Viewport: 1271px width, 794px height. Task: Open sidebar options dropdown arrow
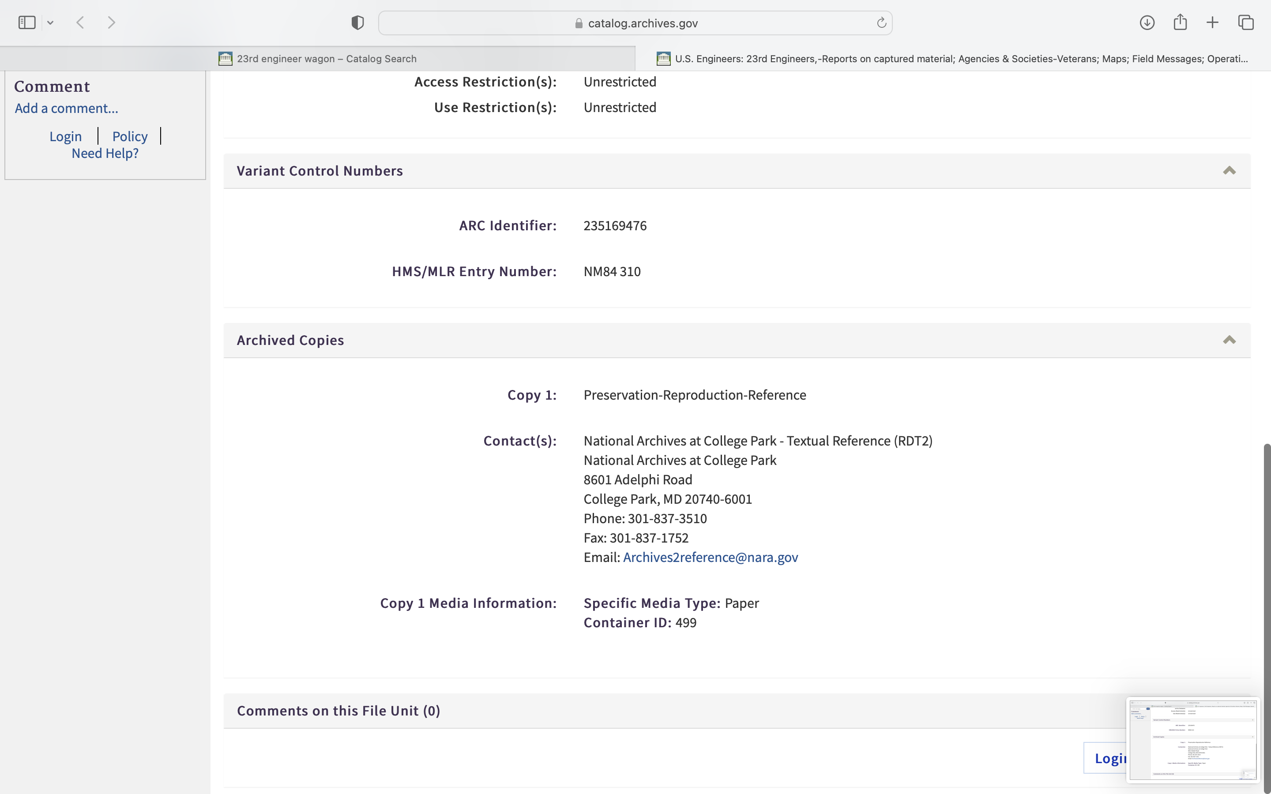50,22
